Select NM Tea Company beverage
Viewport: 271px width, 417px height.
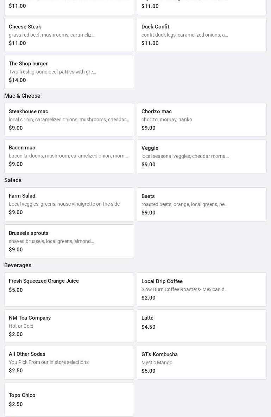[x=69, y=326]
